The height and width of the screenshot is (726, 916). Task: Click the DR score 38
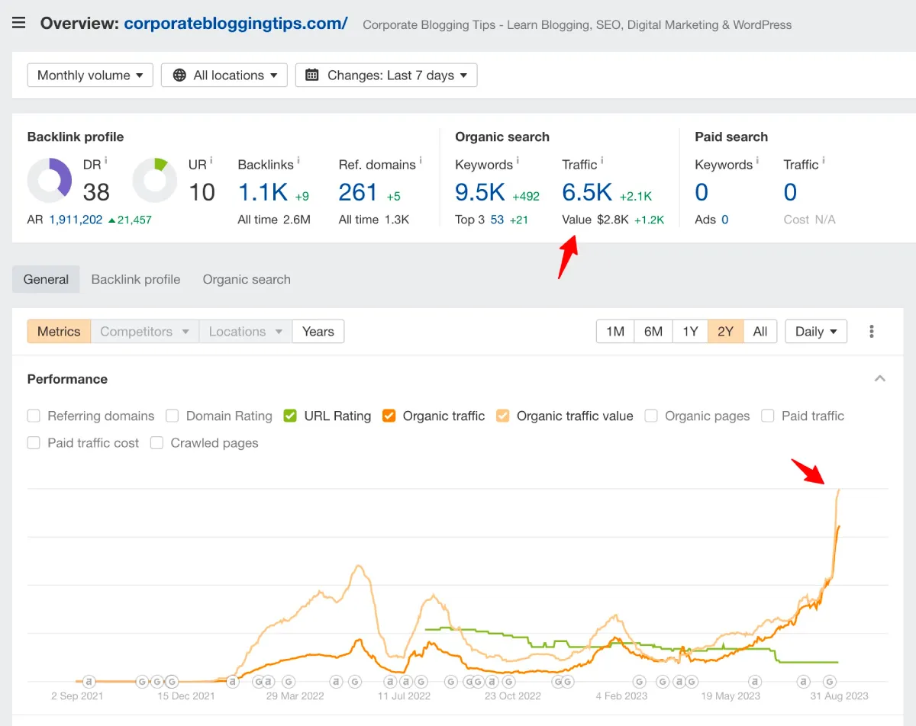click(96, 192)
